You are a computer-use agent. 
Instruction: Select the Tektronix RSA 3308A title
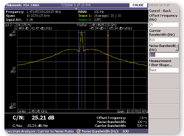23,5
